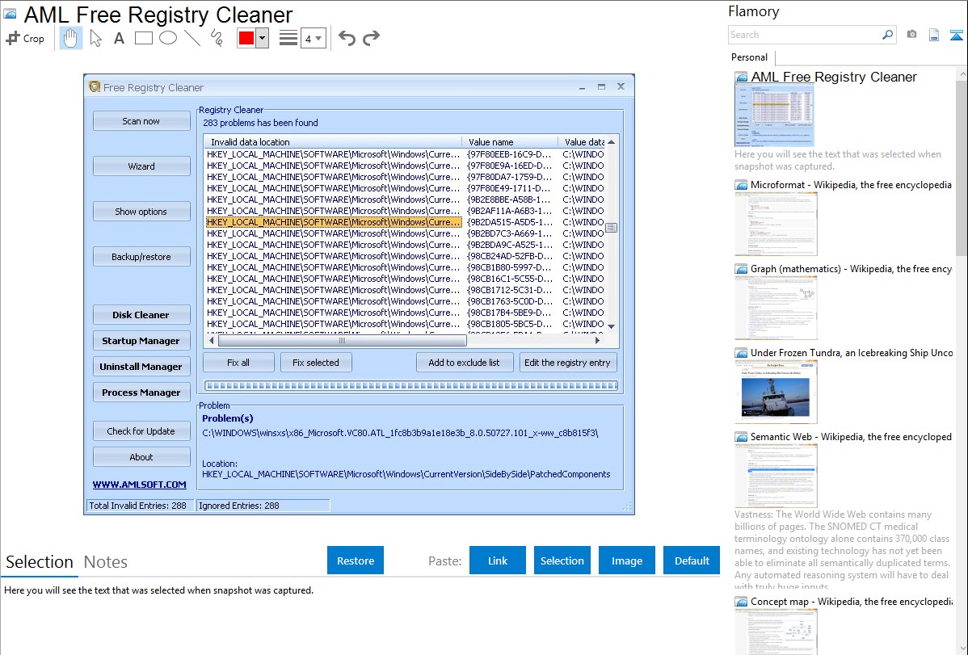This screenshot has width=968, height=655.
Task: Pick the text annotation tool
Action: [x=119, y=38]
